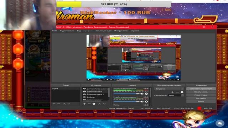The height and width of the screenshot is (128, 228).
Task: Click the REC timer in status bar
Action: tap(163, 108)
